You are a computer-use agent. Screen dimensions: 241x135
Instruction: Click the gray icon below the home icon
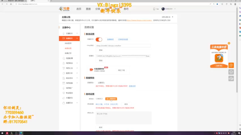pyautogui.click(x=231, y=79)
